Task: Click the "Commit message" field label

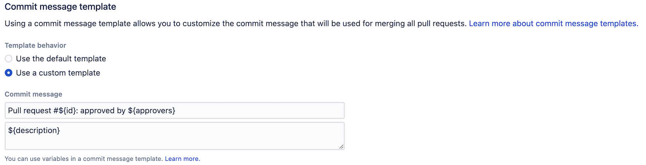Action: click(x=33, y=94)
